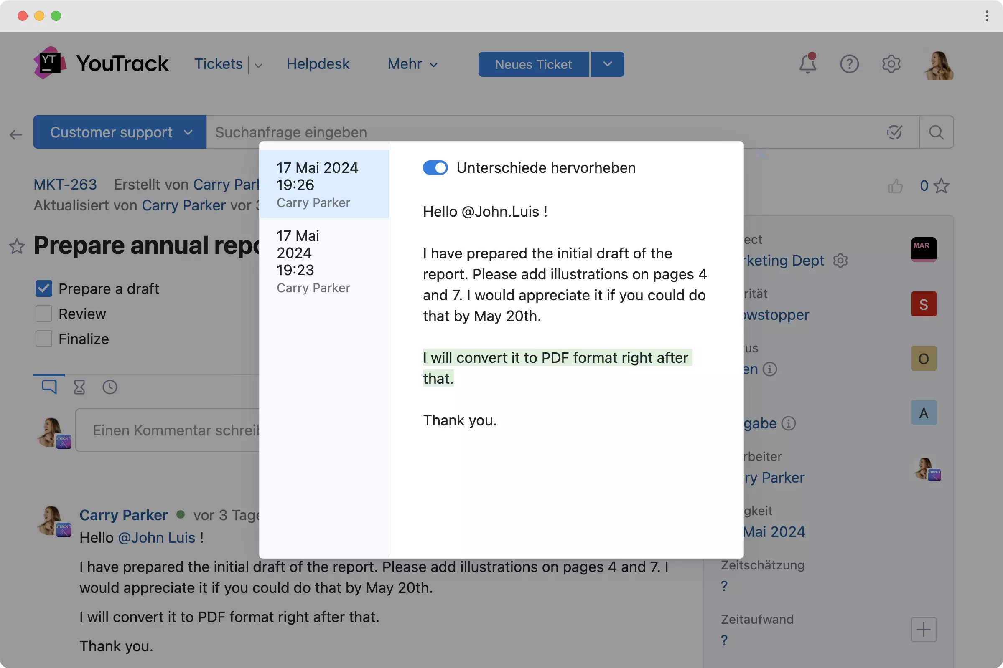Click the Neues Ticket button
This screenshot has height=668, width=1003.
(533, 64)
